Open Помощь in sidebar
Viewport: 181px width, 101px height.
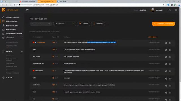pos(9,77)
